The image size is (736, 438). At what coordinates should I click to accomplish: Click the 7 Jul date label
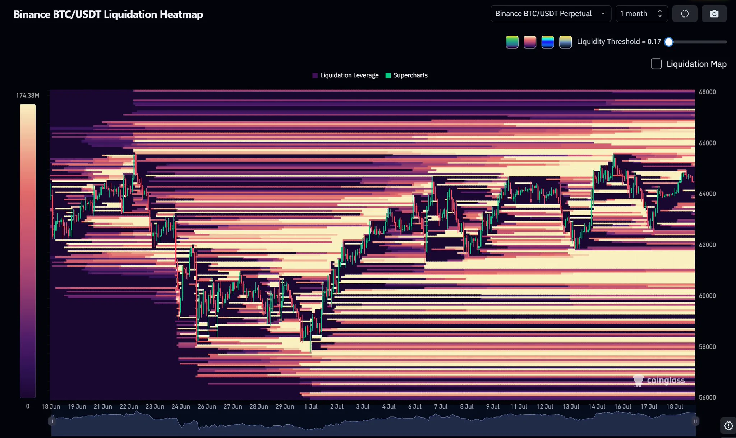[x=441, y=406]
